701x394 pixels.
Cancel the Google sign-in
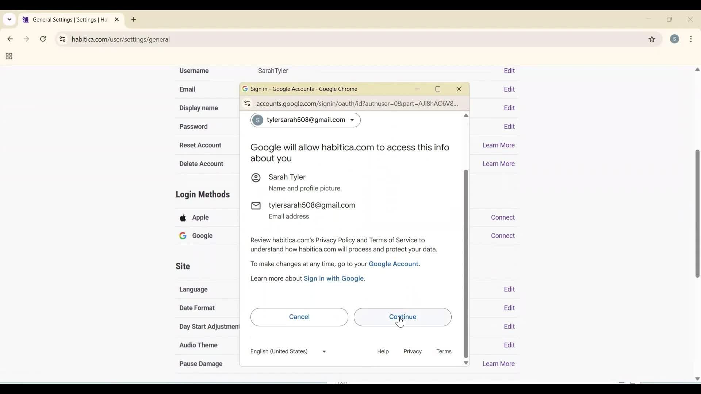point(299,317)
